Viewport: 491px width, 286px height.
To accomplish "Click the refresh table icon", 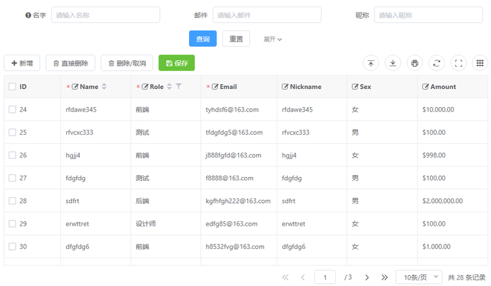I will click(437, 63).
